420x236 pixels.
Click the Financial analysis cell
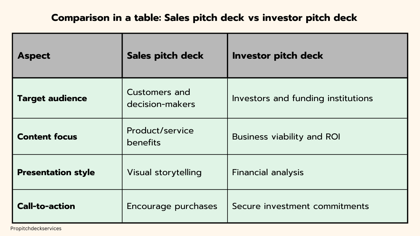267,172
